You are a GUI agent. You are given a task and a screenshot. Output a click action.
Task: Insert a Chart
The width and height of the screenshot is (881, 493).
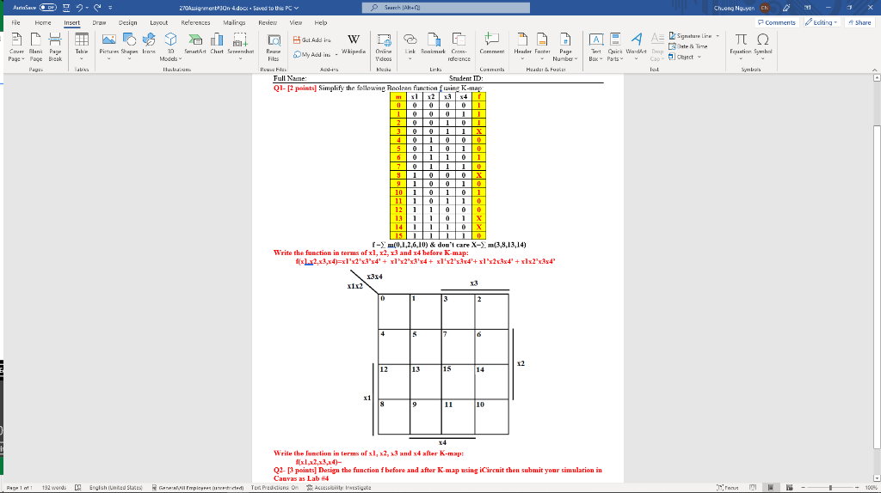pyautogui.click(x=217, y=44)
